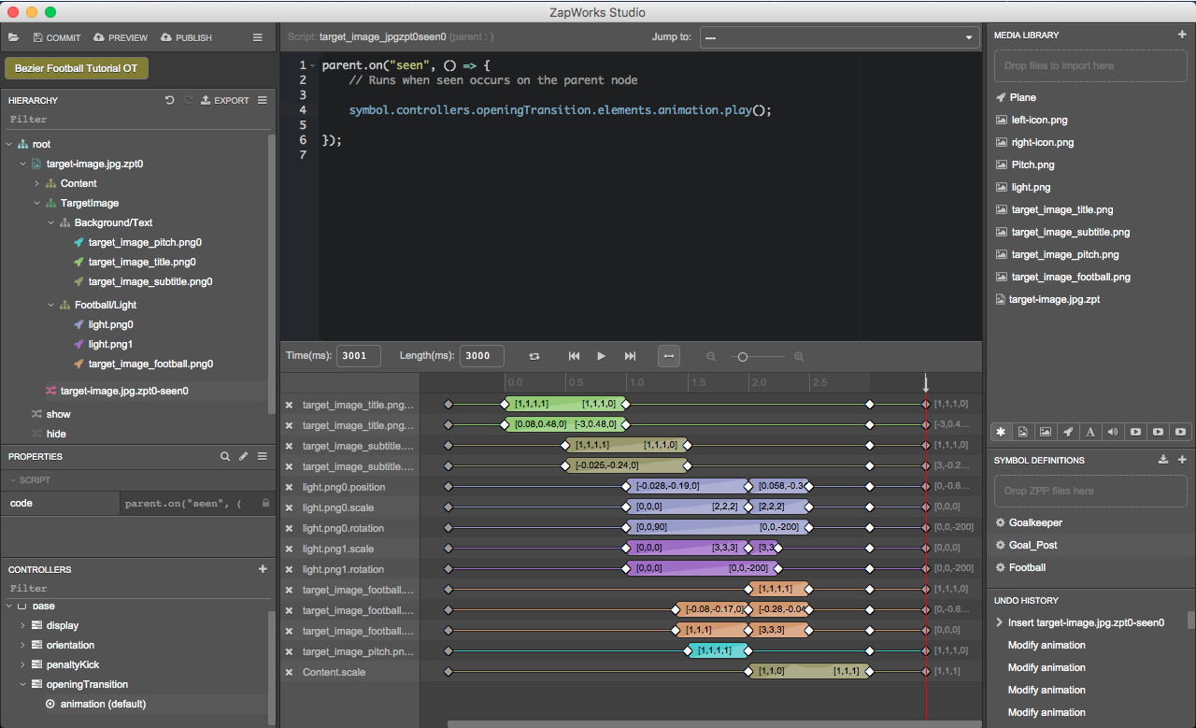1196x728 pixels.
Task: Click the COMMIT menu item
Action: [56, 37]
